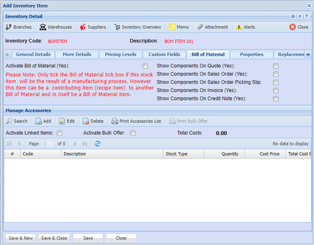This screenshot has height=245, width=314.
Task: Click the Suppliers toolbar icon
Action: point(83,27)
